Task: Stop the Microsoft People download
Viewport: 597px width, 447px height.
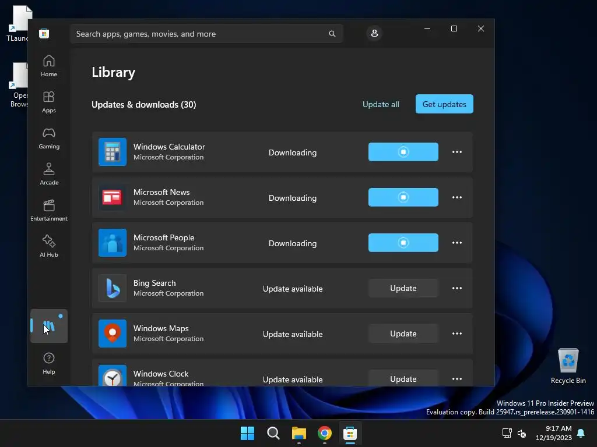Action: tap(403, 243)
